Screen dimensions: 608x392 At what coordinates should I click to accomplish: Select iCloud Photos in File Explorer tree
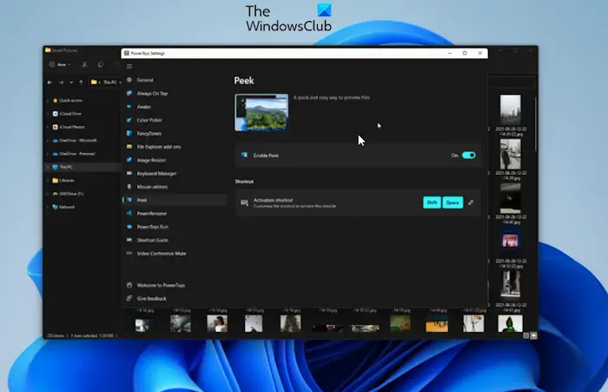pyautogui.click(x=72, y=127)
